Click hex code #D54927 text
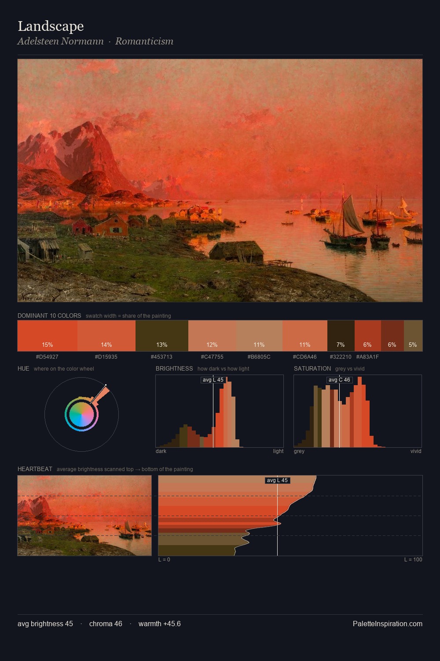The height and width of the screenshot is (661, 440). point(47,357)
